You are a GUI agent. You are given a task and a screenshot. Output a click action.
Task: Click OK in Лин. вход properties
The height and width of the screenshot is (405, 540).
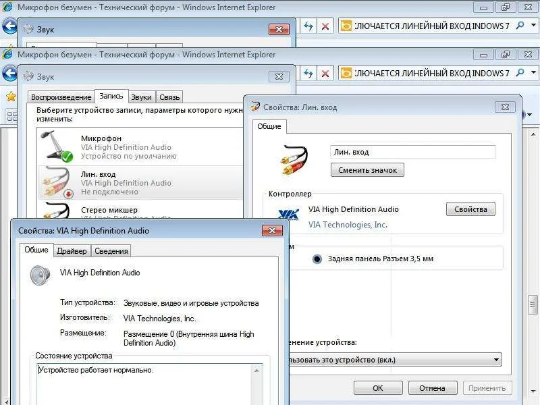pos(378,388)
